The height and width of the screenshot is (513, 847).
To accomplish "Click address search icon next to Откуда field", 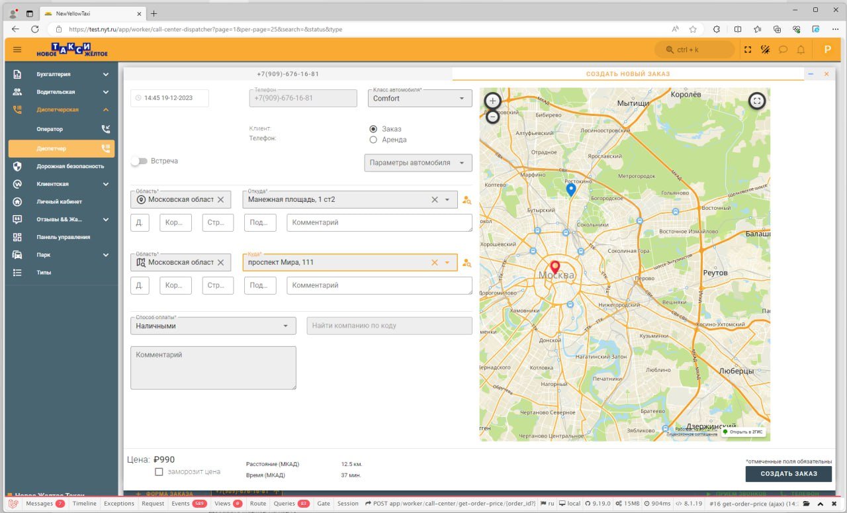I will (x=467, y=200).
